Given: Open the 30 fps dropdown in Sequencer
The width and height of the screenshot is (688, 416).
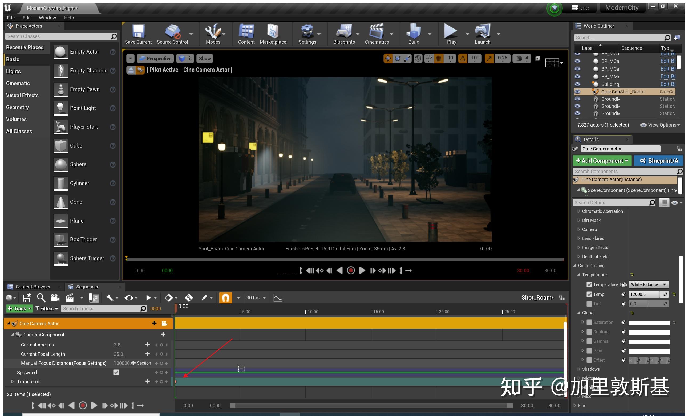Looking at the screenshot, I should pos(256,297).
